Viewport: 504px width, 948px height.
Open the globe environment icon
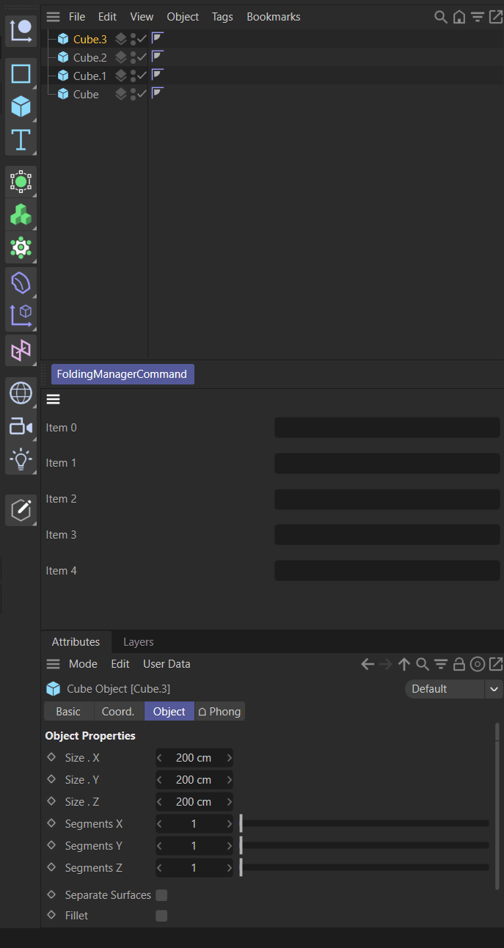click(21, 393)
